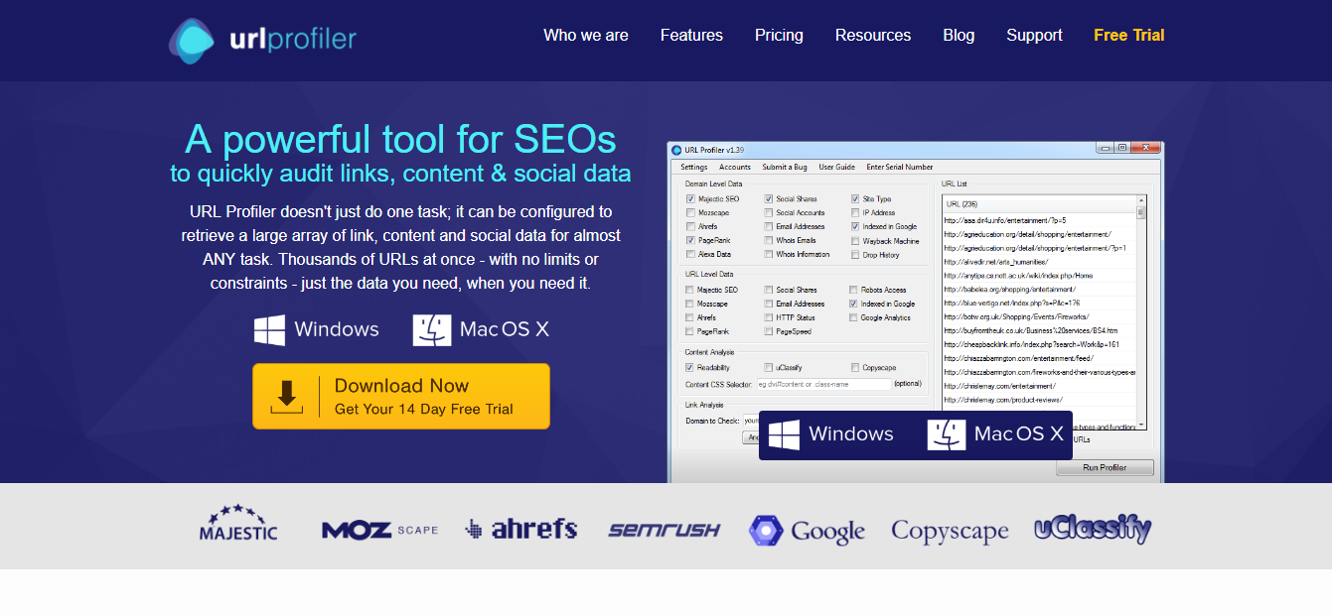
Task: Click the Windows text label beside Download Now
Action: tap(337, 329)
